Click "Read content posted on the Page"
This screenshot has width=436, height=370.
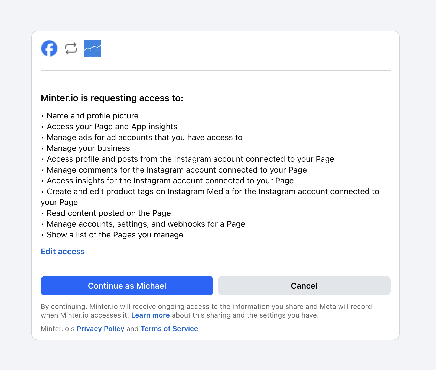click(109, 213)
